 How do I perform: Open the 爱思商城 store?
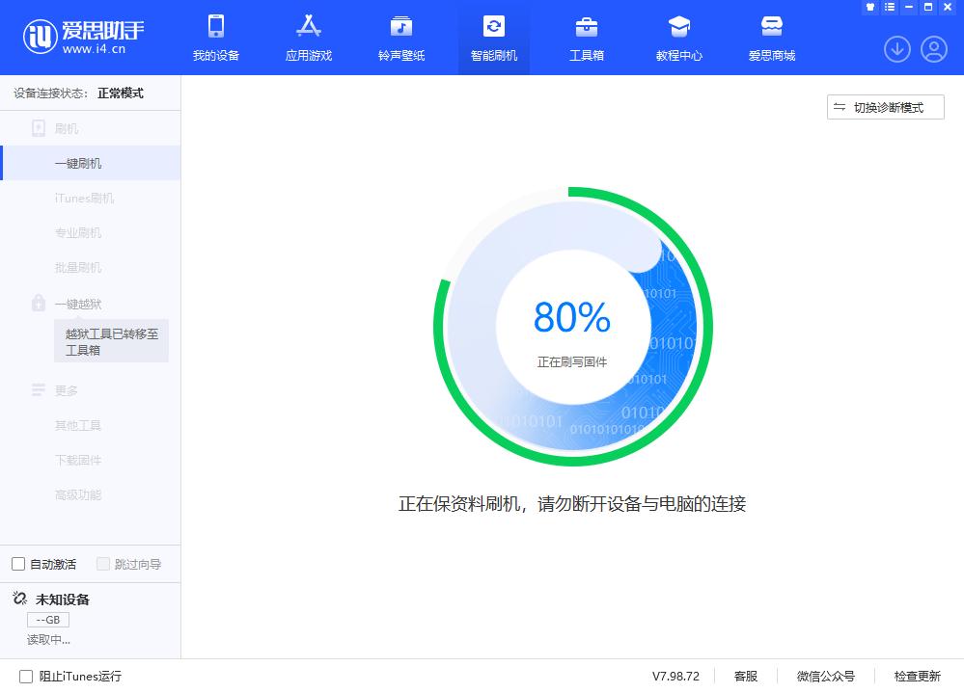click(x=771, y=37)
